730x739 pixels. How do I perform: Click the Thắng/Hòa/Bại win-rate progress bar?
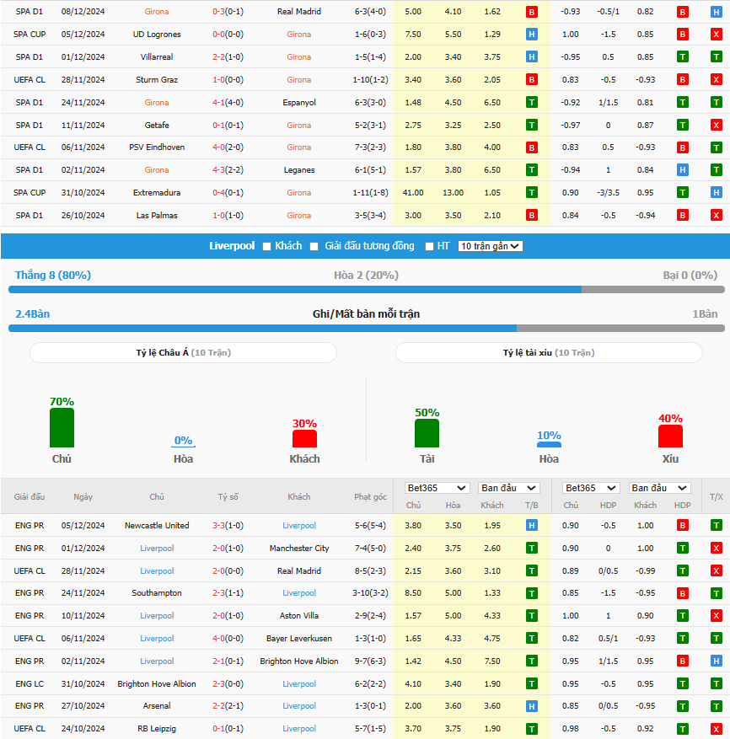(367, 289)
